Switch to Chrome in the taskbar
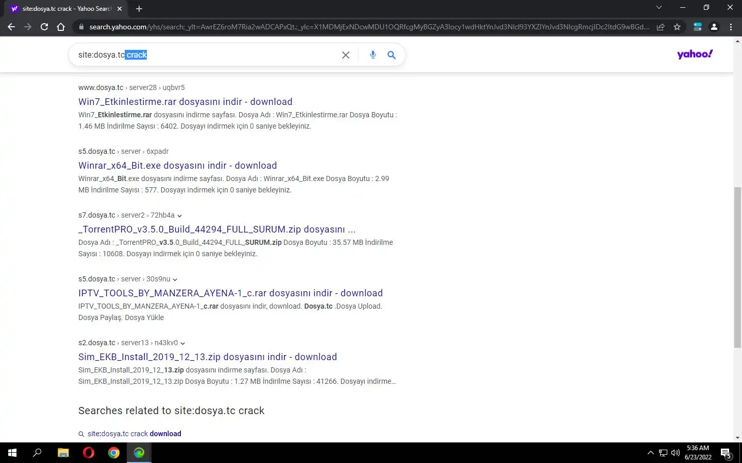Image resolution: width=742 pixels, height=463 pixels. (114, 453)
